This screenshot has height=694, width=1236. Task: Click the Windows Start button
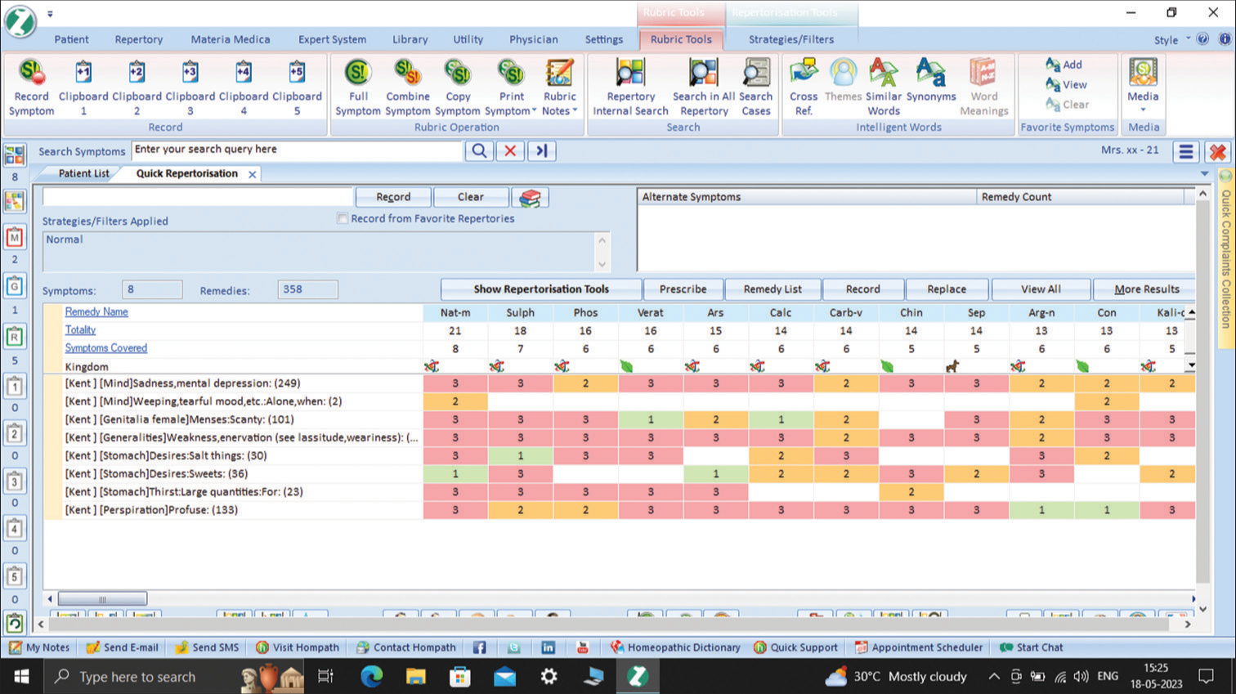[x=21, y=676]
